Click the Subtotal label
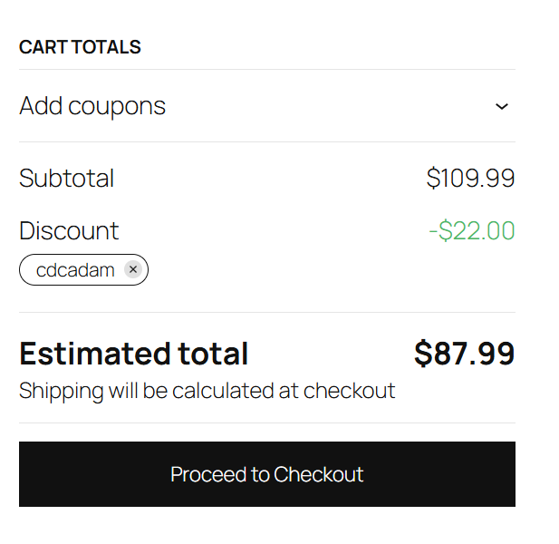 [66, 178]
